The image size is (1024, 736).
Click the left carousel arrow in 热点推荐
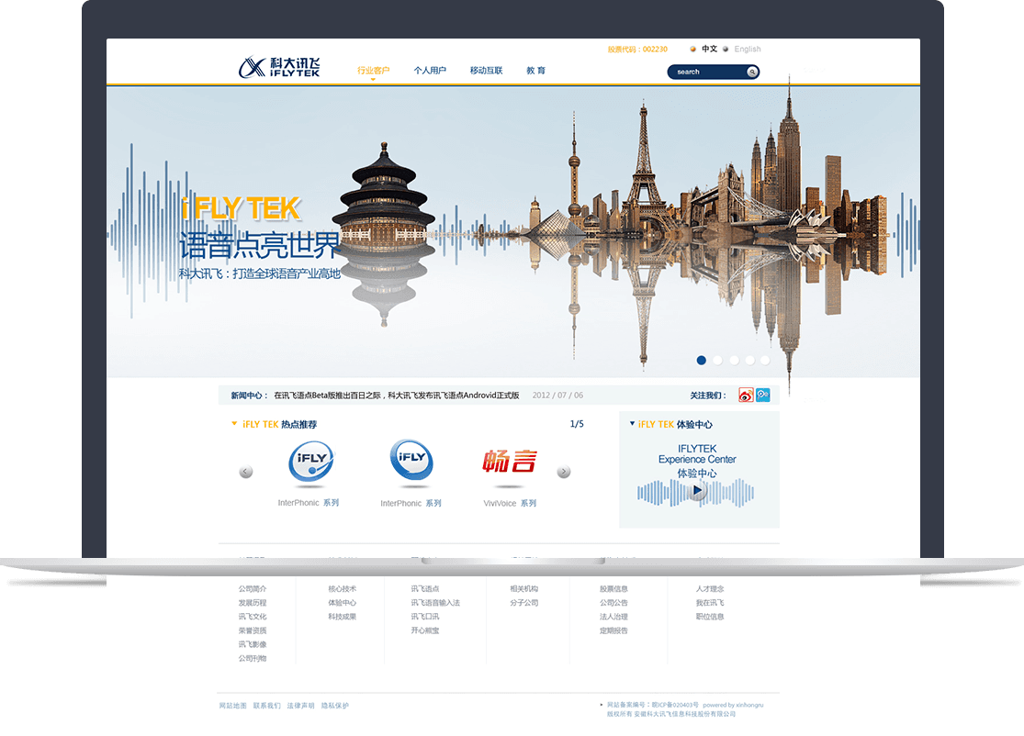point(246,470)
